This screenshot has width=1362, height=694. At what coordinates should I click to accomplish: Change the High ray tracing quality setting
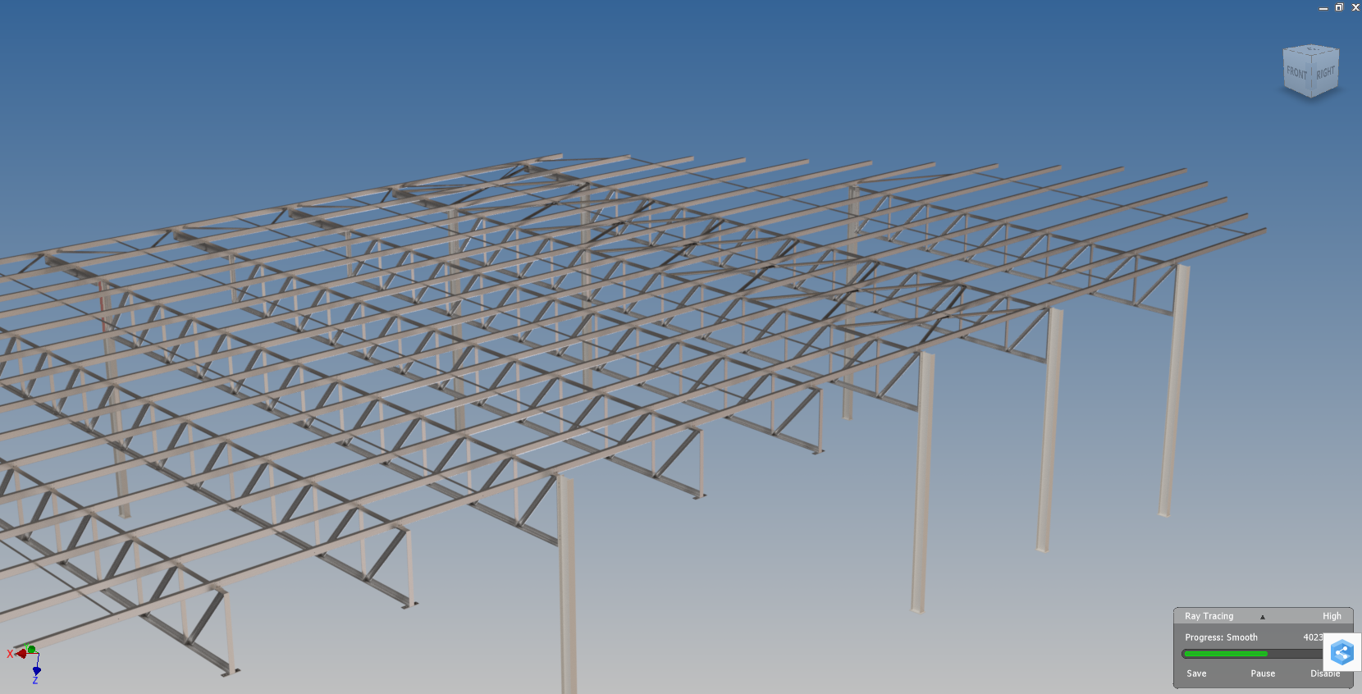coord(1331,616)
